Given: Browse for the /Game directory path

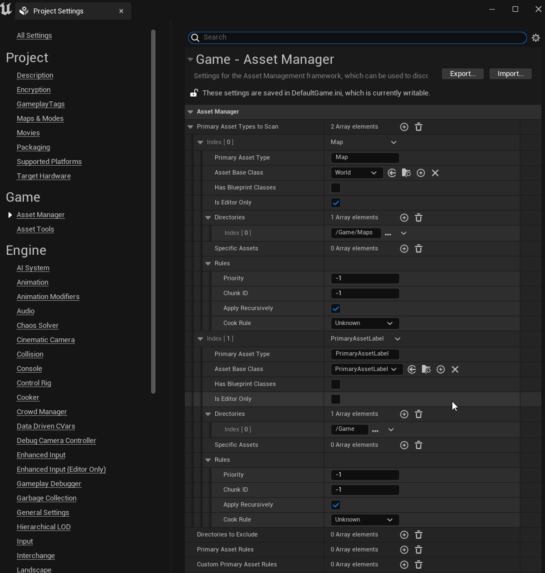Looking at the screenshot, I should pos(375,430).
